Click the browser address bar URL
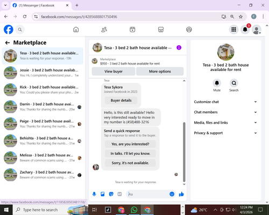The height and width of the screenshot is (215, 269). pyautogui.click(x=79, y=17)
